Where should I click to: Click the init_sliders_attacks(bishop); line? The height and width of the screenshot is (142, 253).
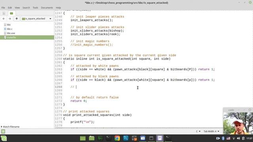97,31
